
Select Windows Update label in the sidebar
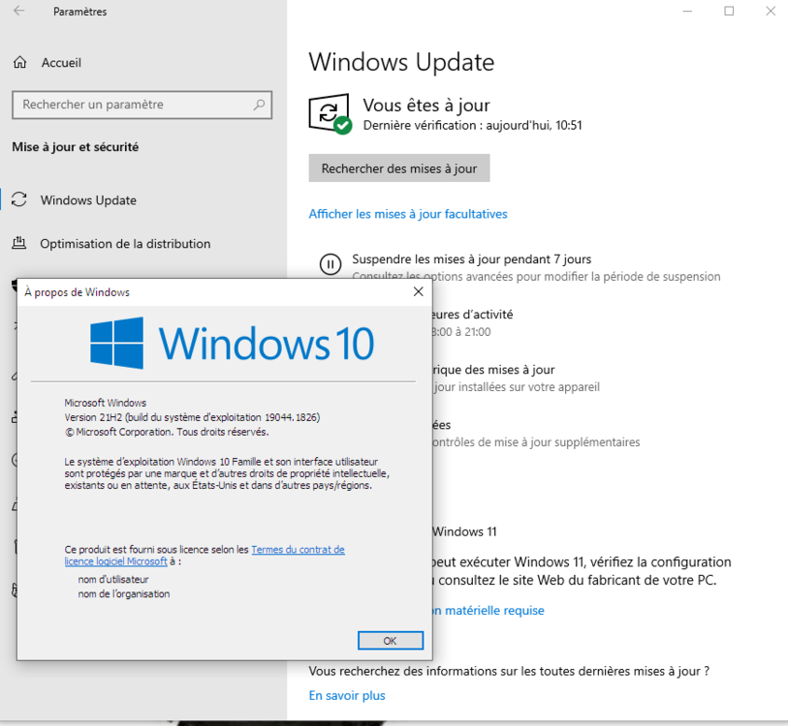coord(88,200)
